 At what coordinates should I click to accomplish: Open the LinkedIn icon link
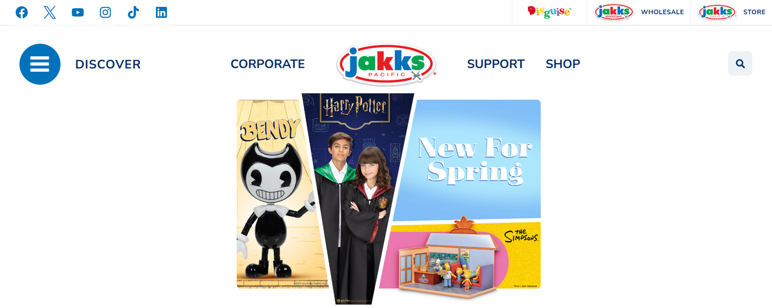161,12
